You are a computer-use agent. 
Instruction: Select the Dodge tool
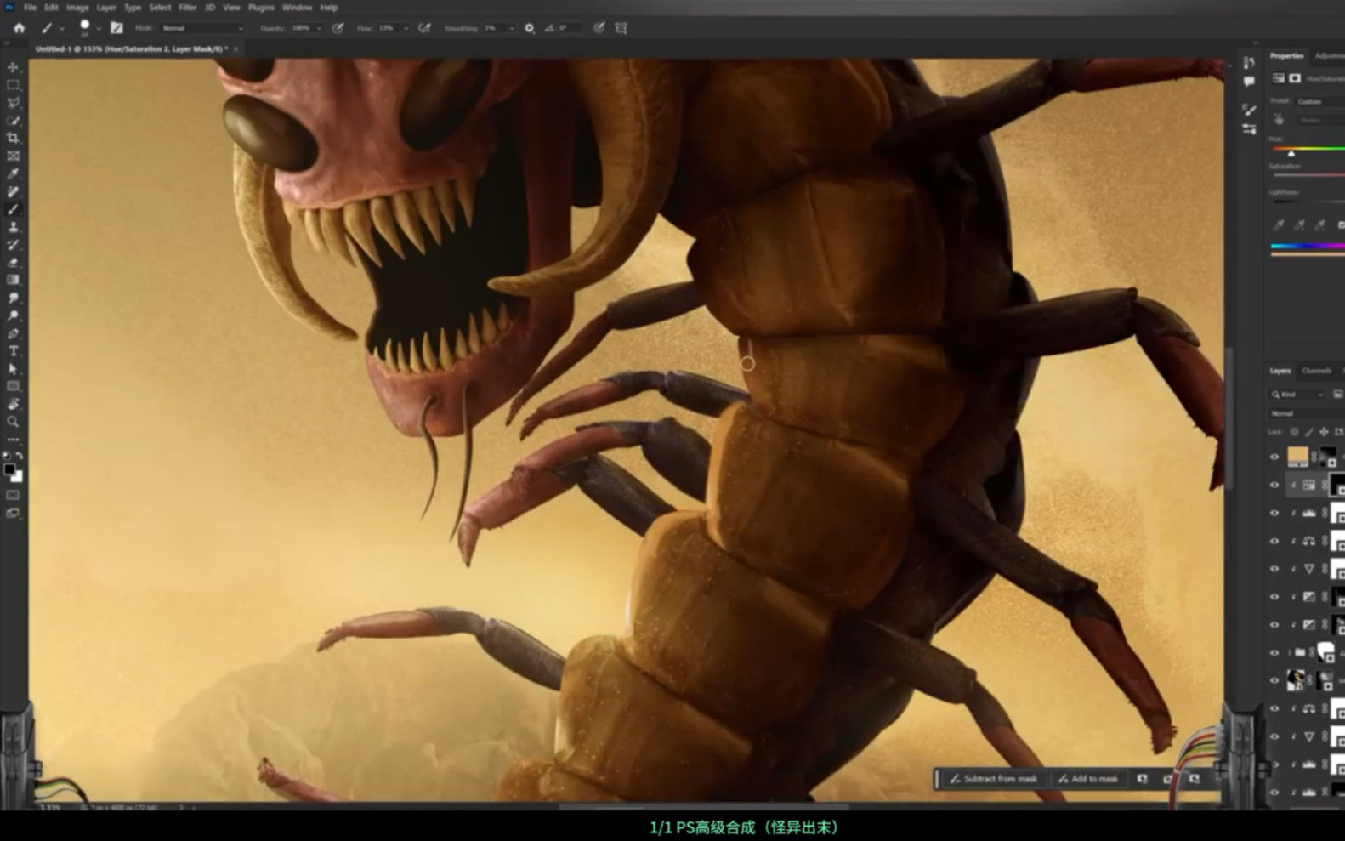[13, 315]
